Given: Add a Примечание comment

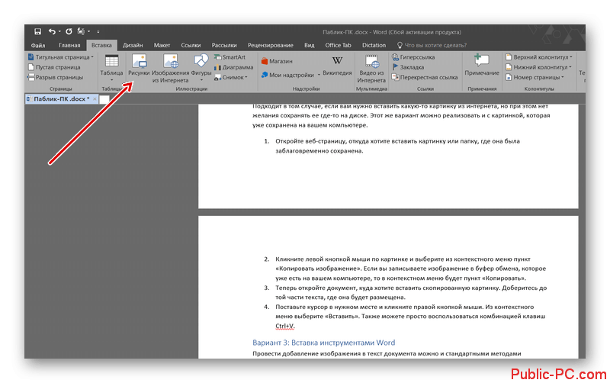Looking at the screenshot, I should (482, 66).
